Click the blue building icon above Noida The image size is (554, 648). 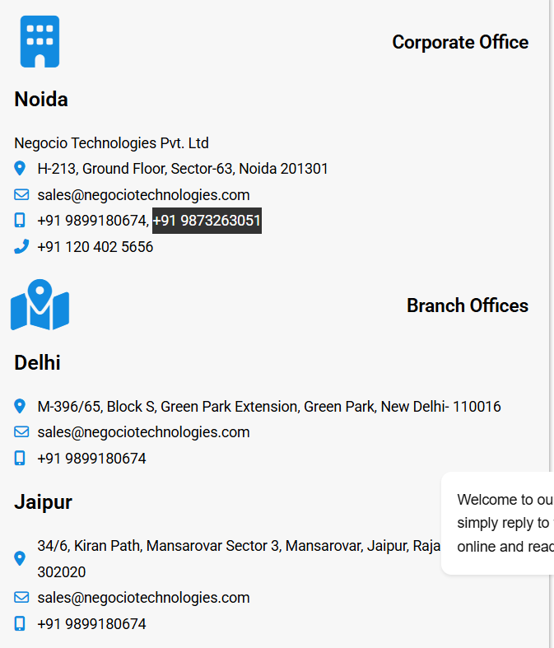click(x=40, y=41)
